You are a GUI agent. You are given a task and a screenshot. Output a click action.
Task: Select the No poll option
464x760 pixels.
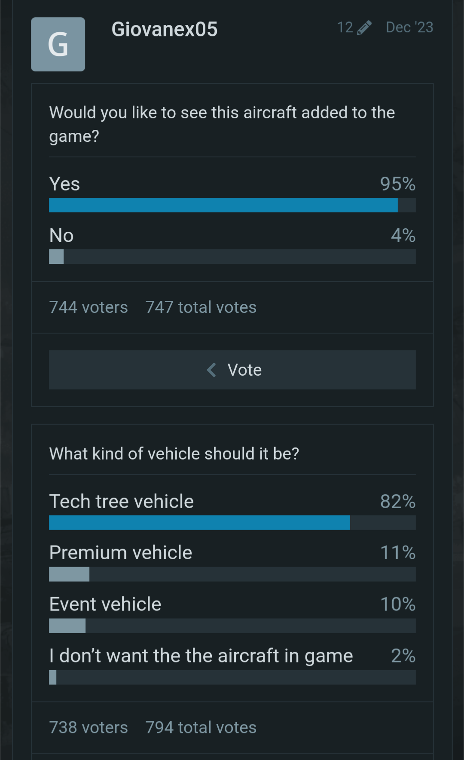(61, 236)
